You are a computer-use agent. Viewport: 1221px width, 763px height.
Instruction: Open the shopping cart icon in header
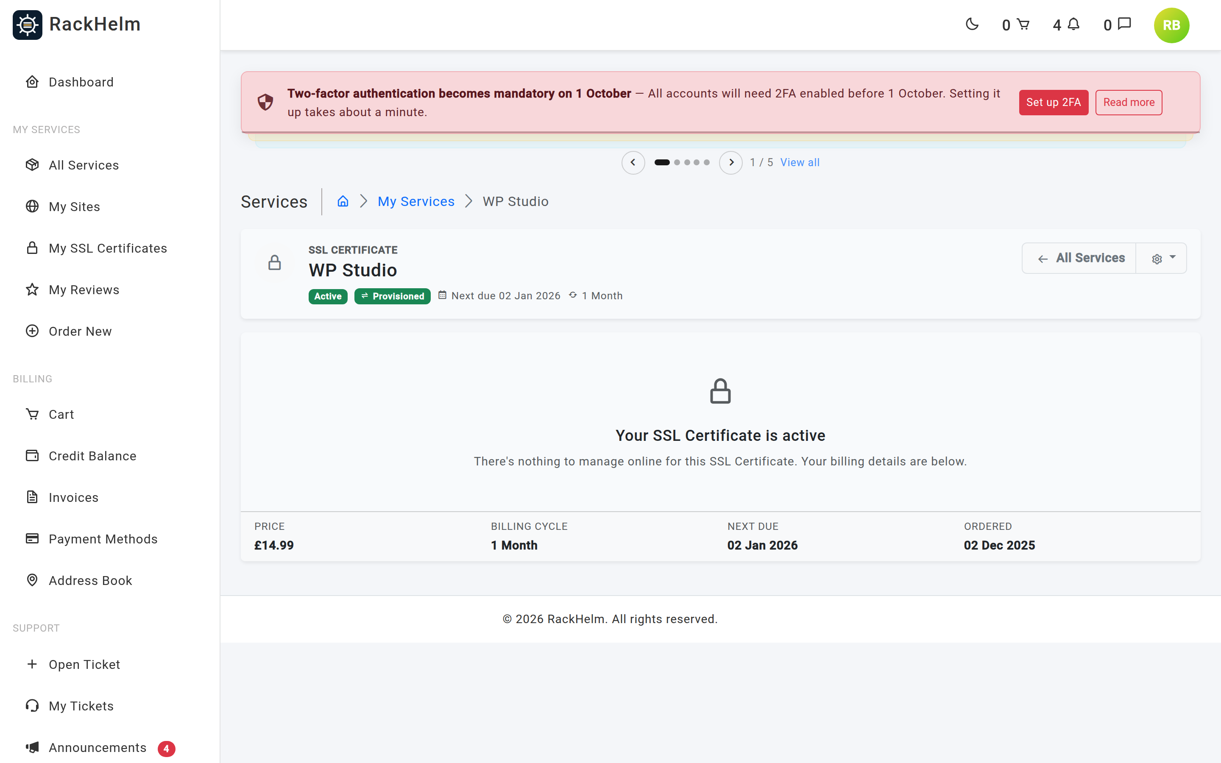(1023, 24)
